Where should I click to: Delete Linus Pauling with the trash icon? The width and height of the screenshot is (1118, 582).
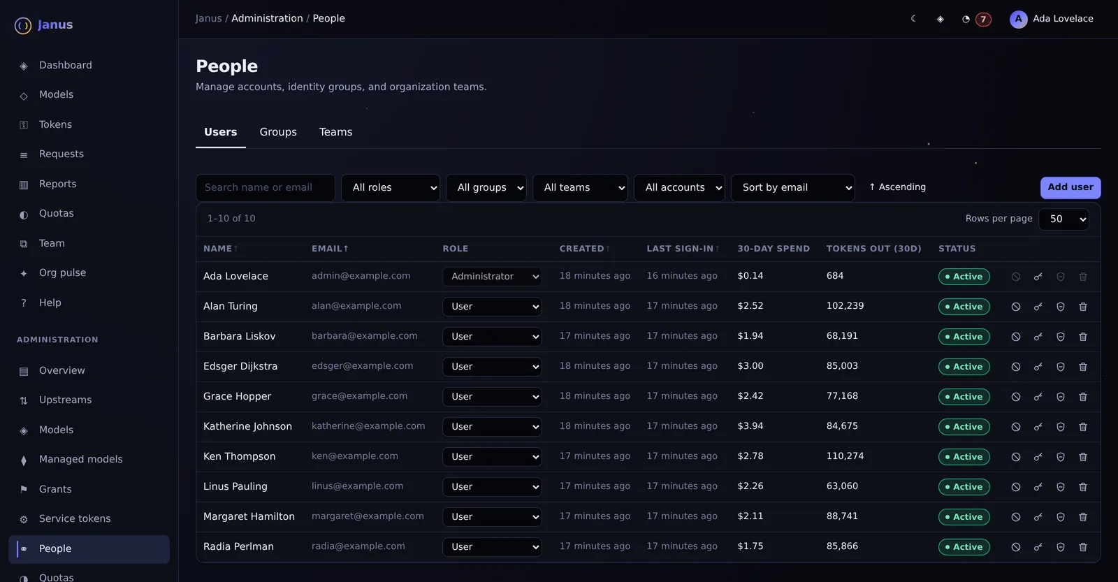pos(1083,487)
